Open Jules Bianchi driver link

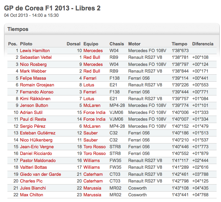pos(33,188)
